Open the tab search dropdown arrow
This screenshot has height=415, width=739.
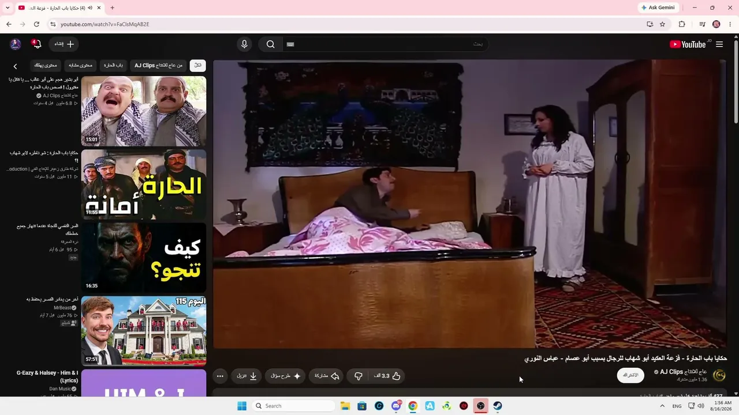(x=8, y=7)
